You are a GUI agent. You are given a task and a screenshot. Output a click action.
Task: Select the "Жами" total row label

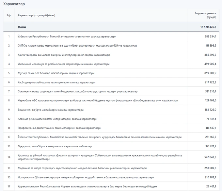click(22, 27)
